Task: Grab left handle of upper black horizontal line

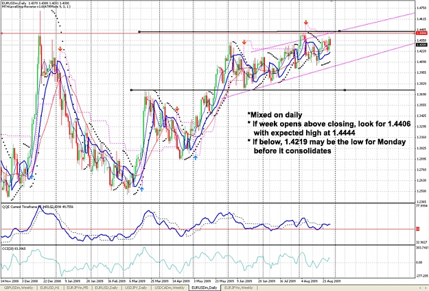Action: pos(139,32)
